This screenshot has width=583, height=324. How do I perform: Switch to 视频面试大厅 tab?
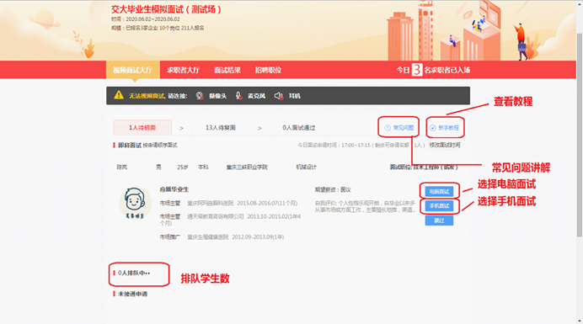tap(133, 70)
